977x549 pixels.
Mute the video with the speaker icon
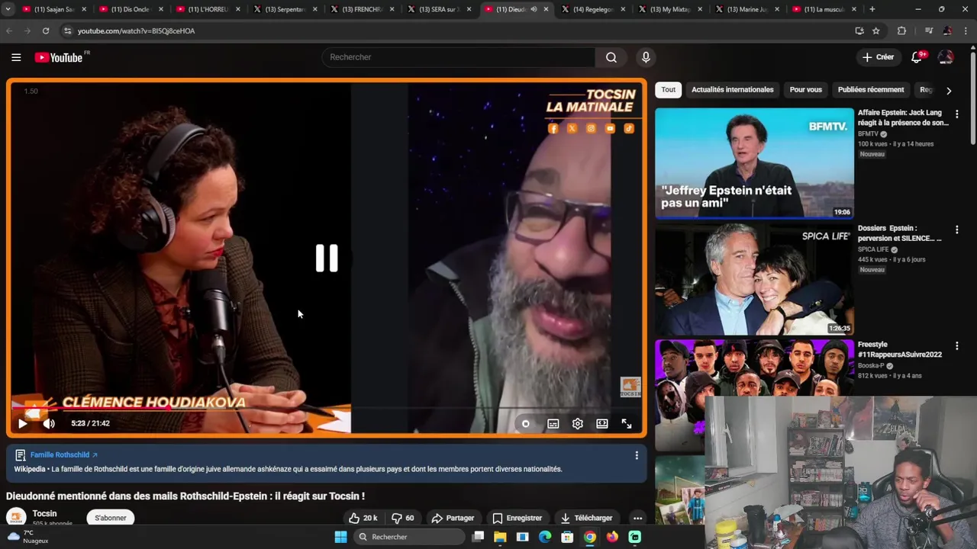click(x=49, y=423)
